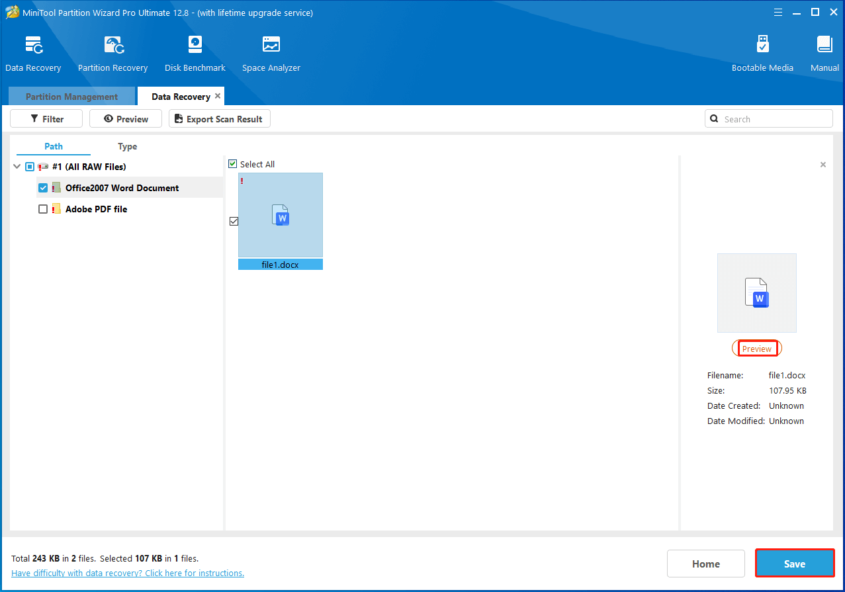The height and width of the screenshot is (592, 845).
Task: Click the folder icon of Adobe PDF file
Action: pos(56,209)
